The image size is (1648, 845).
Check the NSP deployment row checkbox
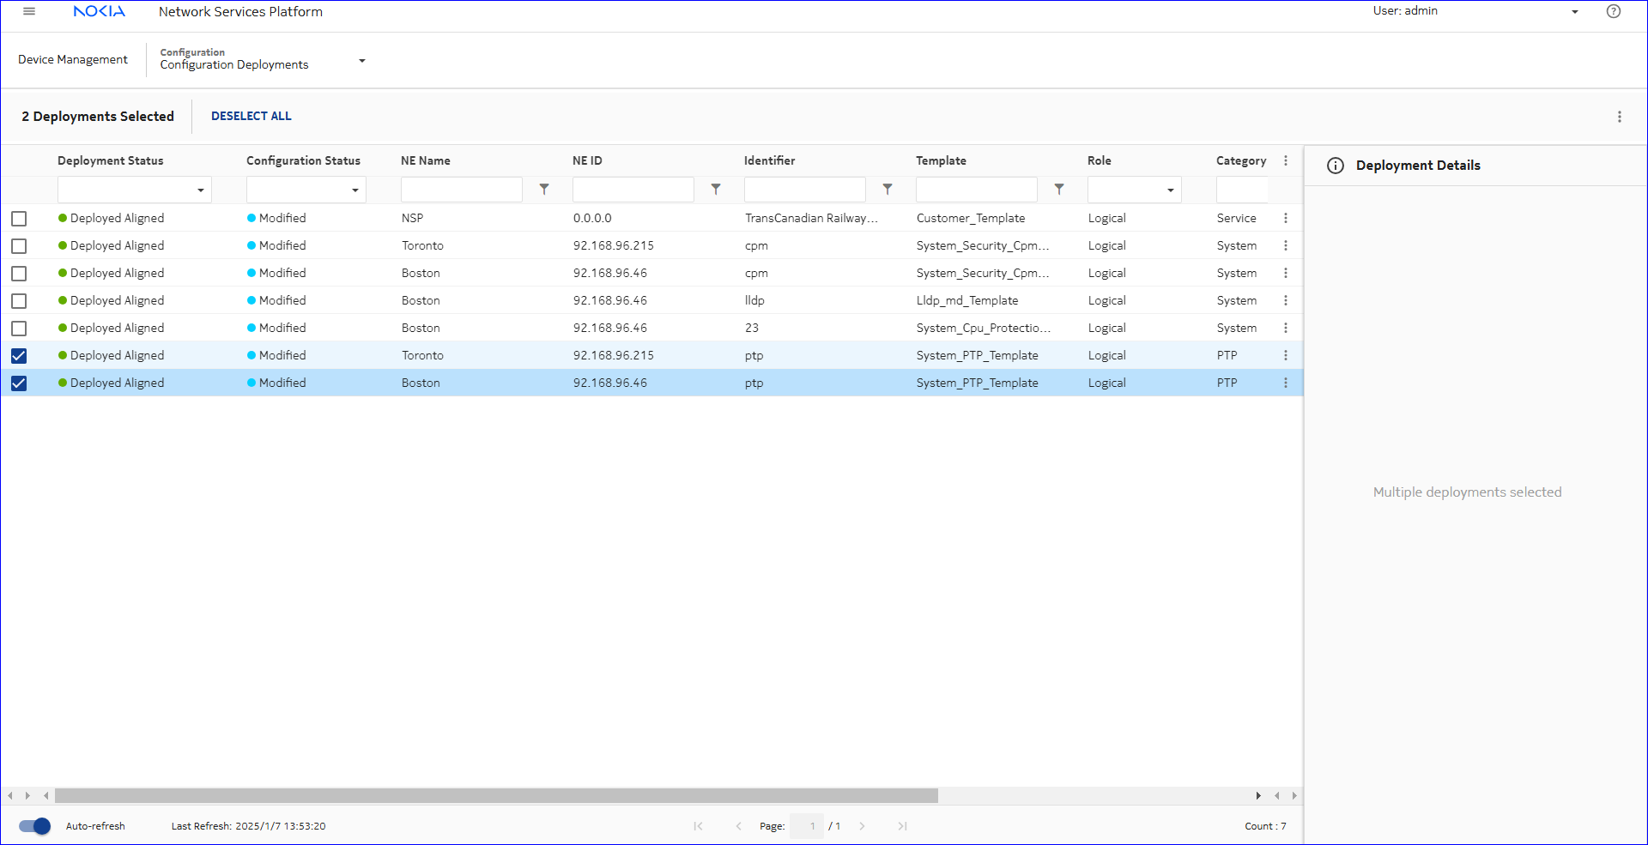tap(19, 219)
